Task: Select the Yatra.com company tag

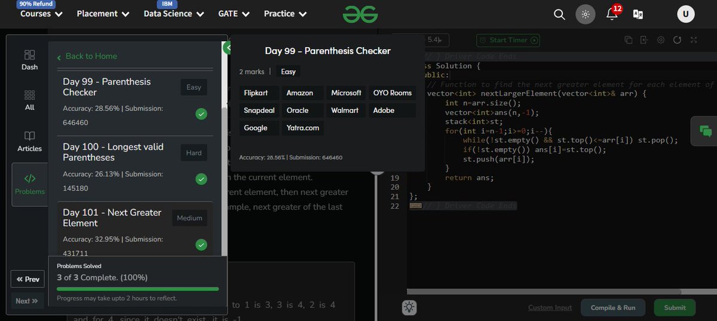Action: coord(302,128)
